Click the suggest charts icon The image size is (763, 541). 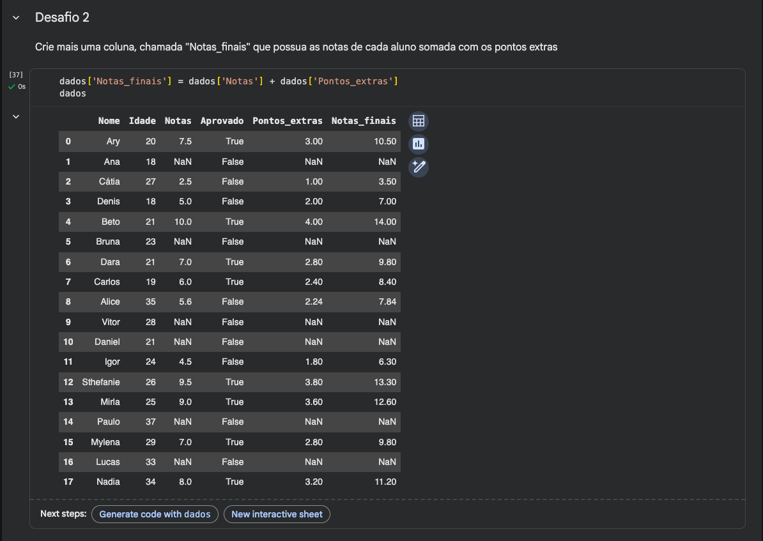coord(418,144)
